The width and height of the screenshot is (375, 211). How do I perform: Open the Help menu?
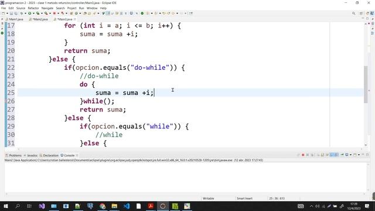tap(103, 8)
